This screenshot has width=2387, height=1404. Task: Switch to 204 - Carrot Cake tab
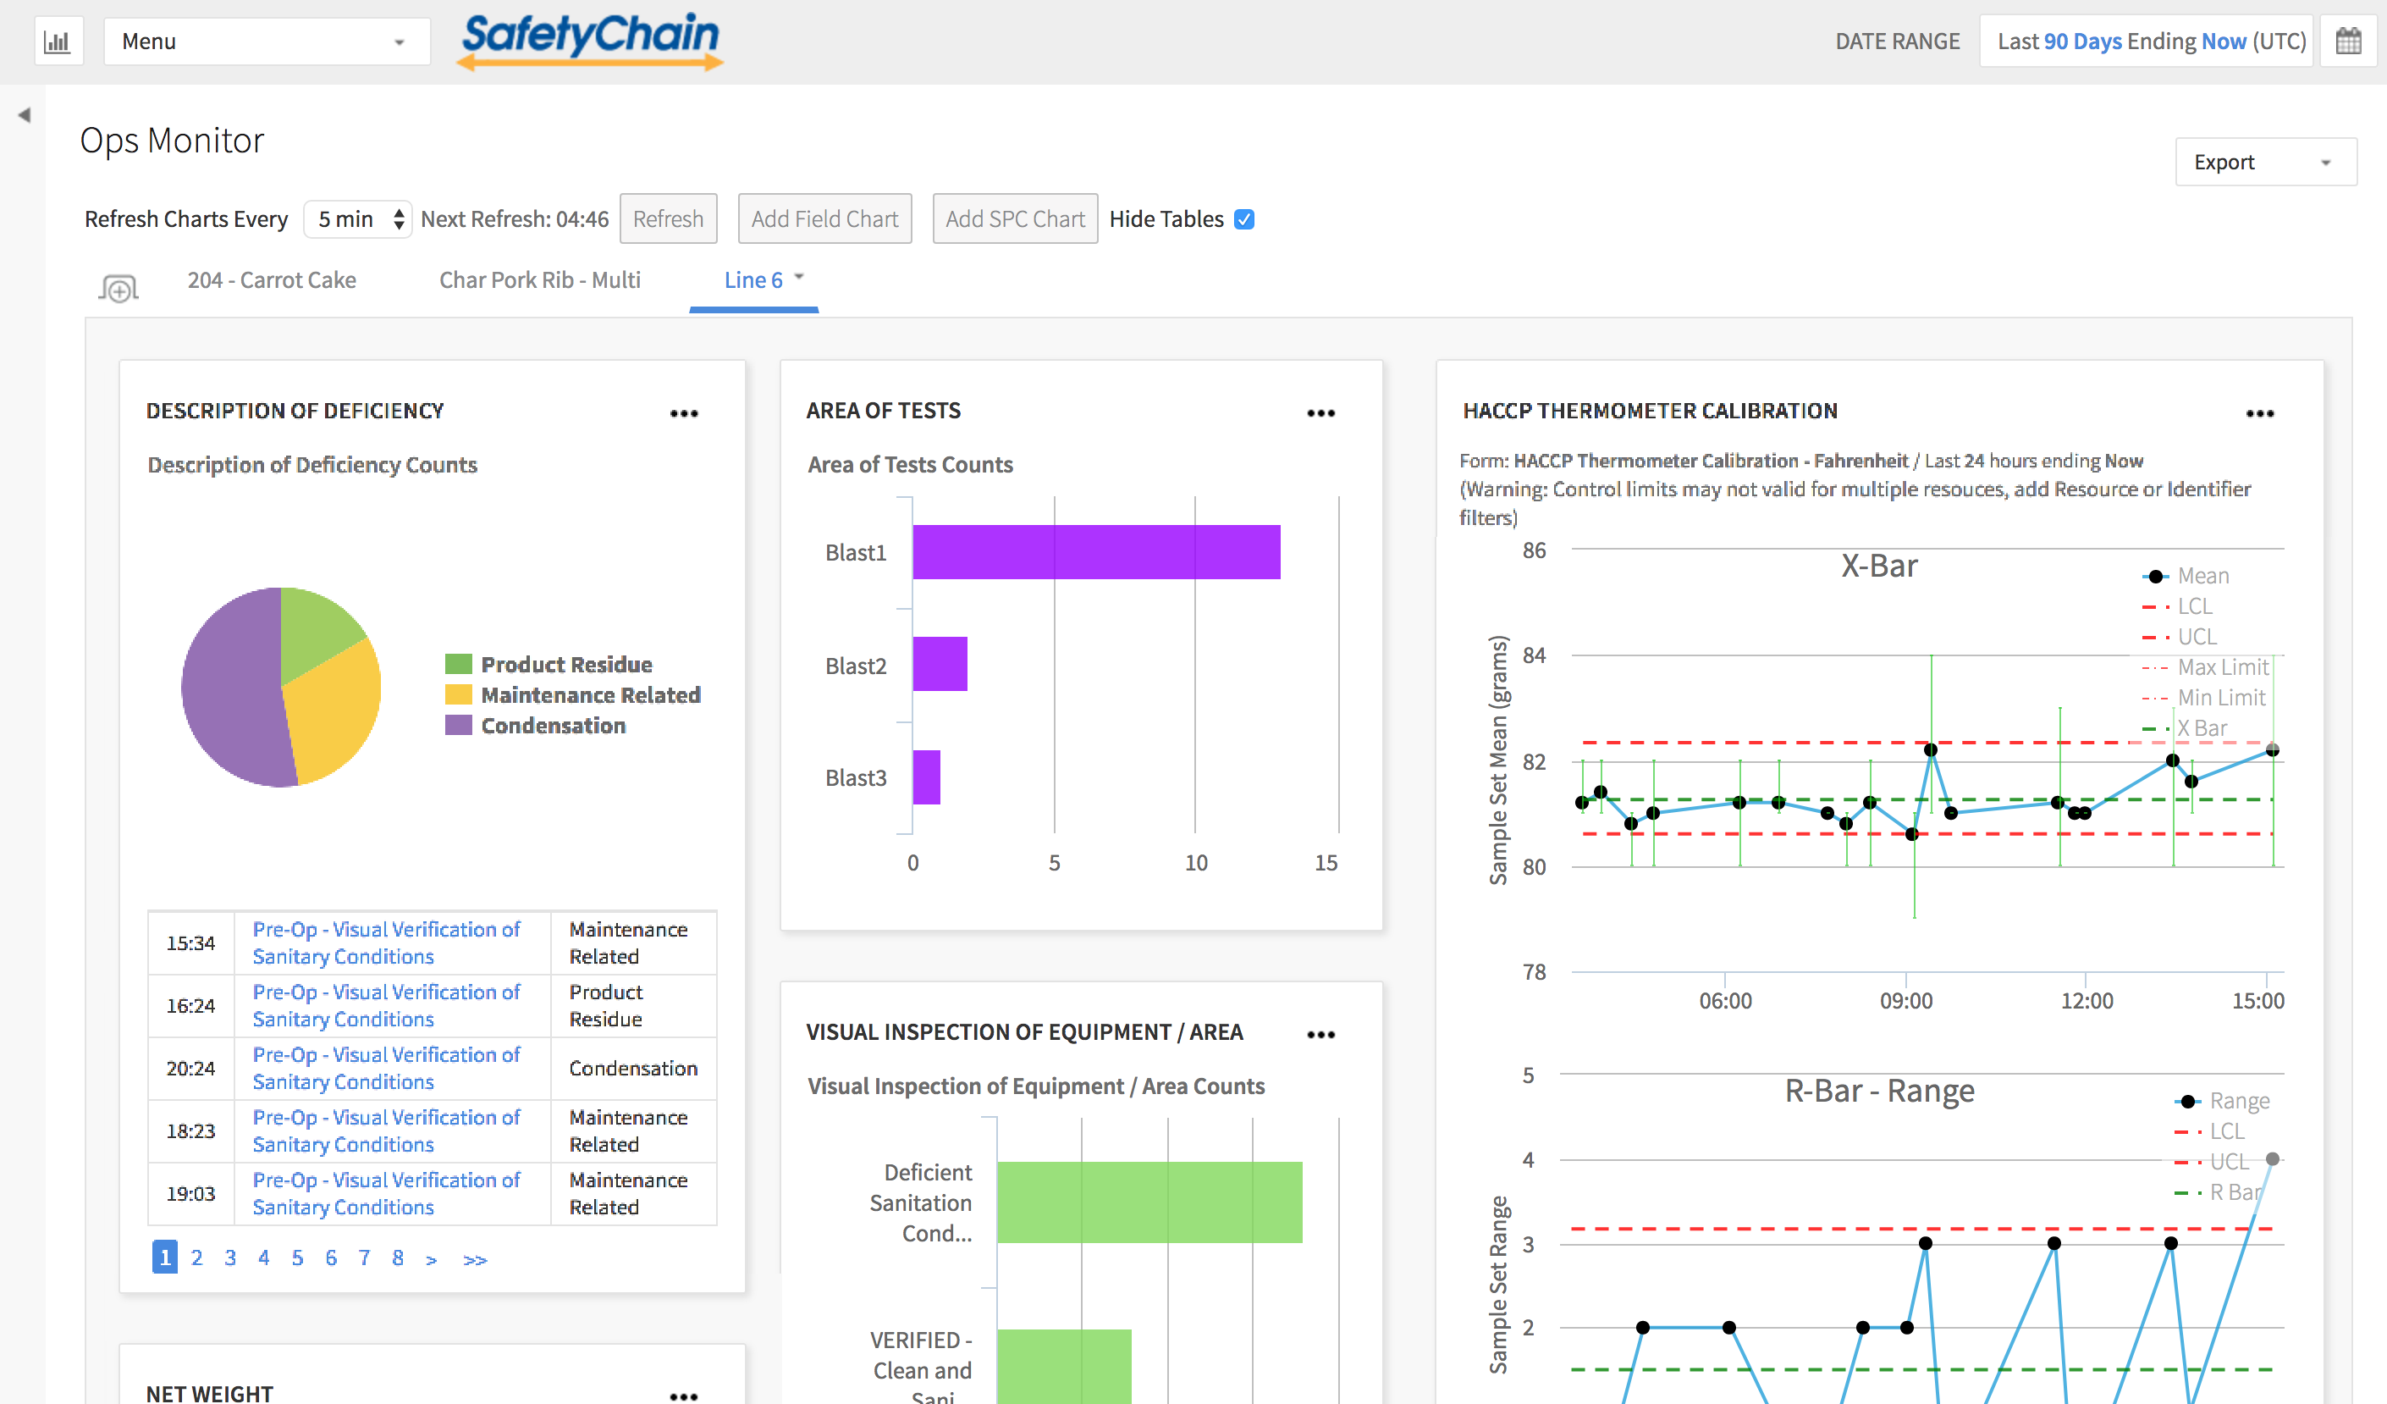(x=272, y=280)
